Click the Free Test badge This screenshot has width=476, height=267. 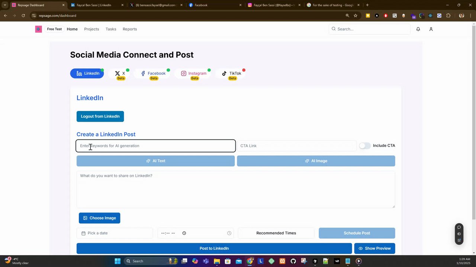click(x=54, y=29)
